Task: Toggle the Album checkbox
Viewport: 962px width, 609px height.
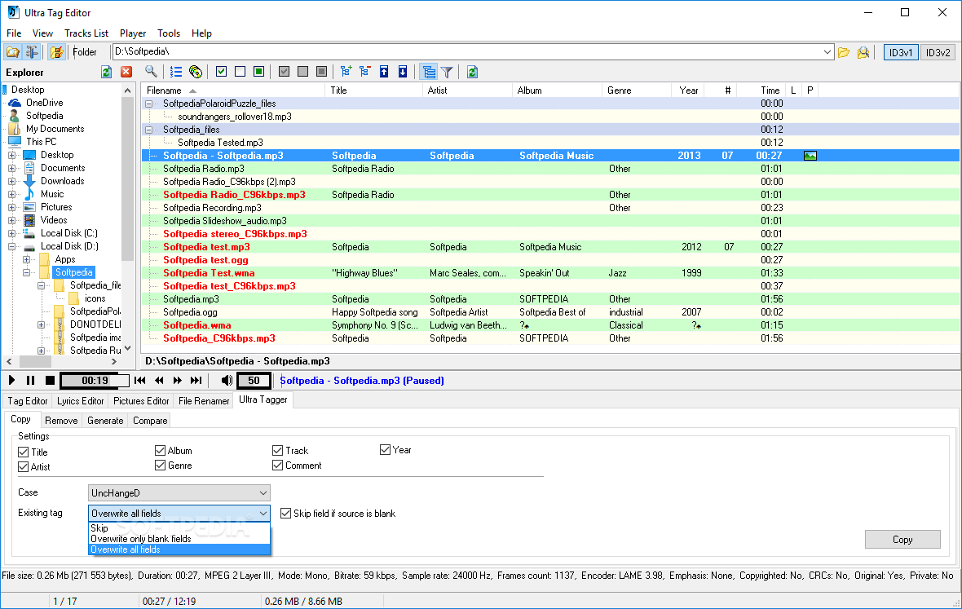Action: tap(160, 451)
